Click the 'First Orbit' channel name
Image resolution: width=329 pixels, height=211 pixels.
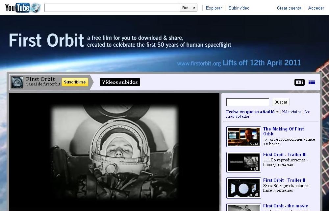pos(40,79)
